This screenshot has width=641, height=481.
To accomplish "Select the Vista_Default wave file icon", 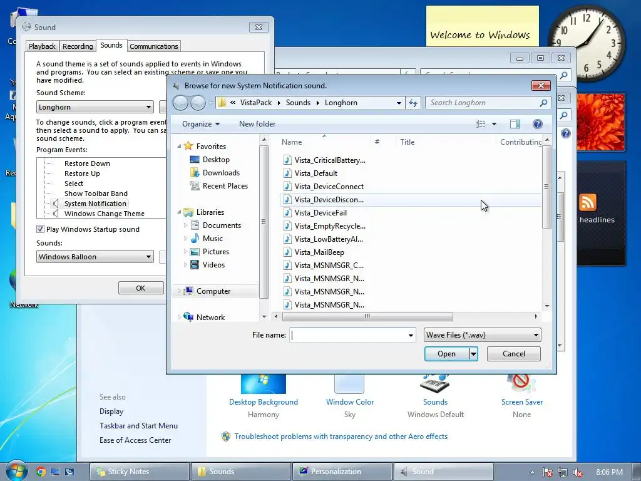I will pyautogui.click(x=287, y=173).
